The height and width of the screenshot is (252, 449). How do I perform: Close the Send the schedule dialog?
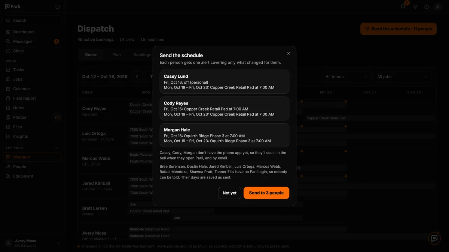[x=288, y=53]
